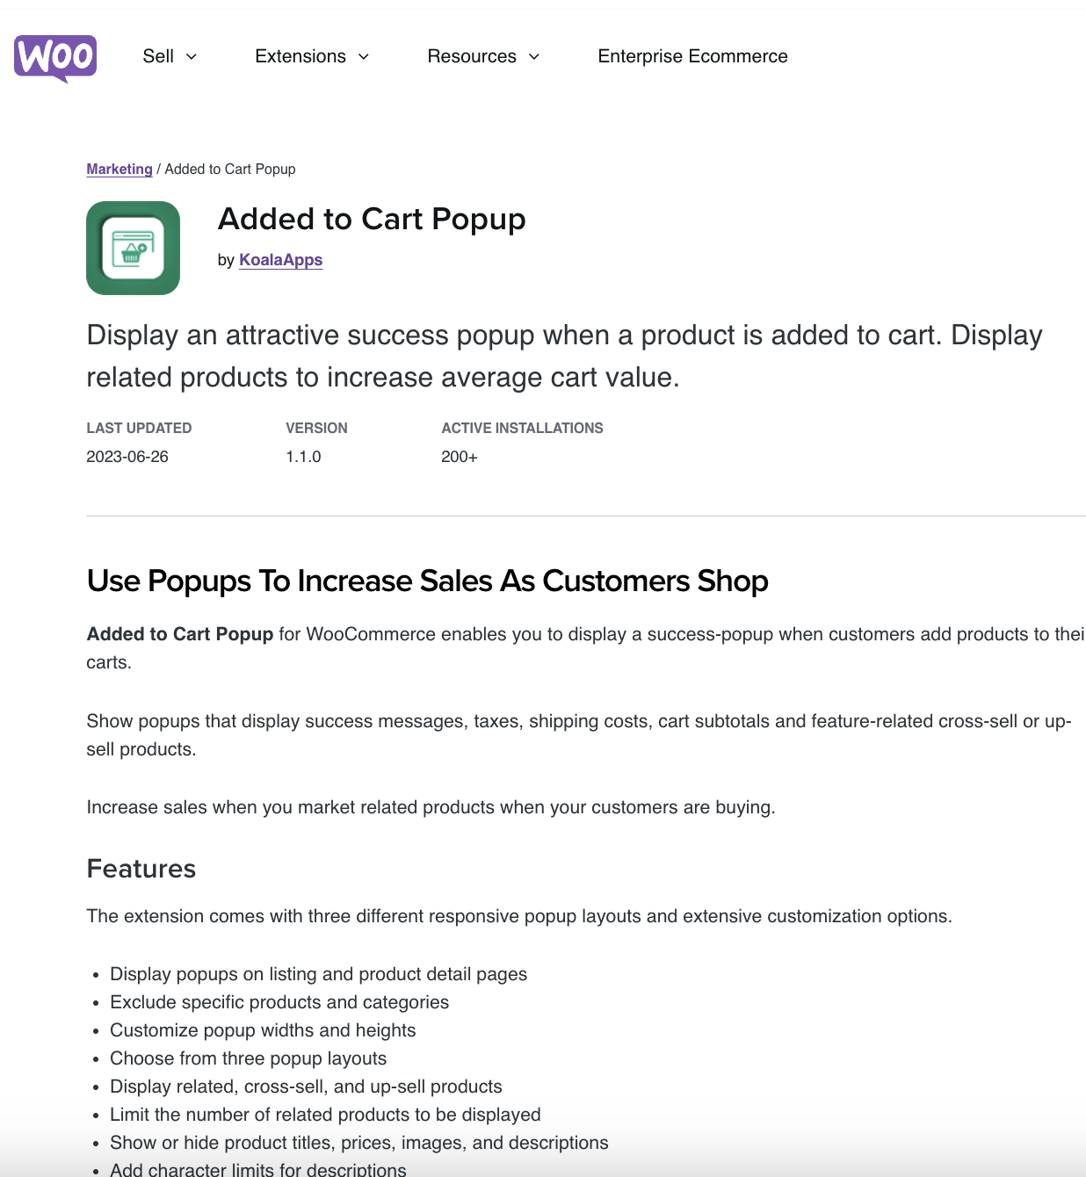Click the Features section heading

pyautogui.click(x=141, y=869)
